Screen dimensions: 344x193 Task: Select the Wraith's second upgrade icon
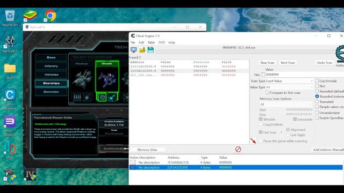pyautogui.click(x=112, y=97)
